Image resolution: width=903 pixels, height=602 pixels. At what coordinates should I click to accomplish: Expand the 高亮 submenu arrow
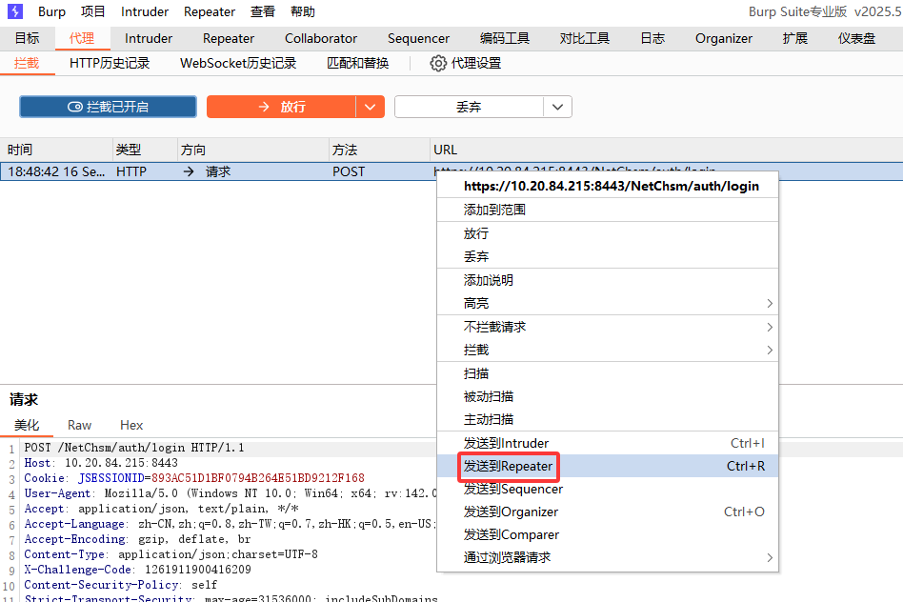[770, 303]
